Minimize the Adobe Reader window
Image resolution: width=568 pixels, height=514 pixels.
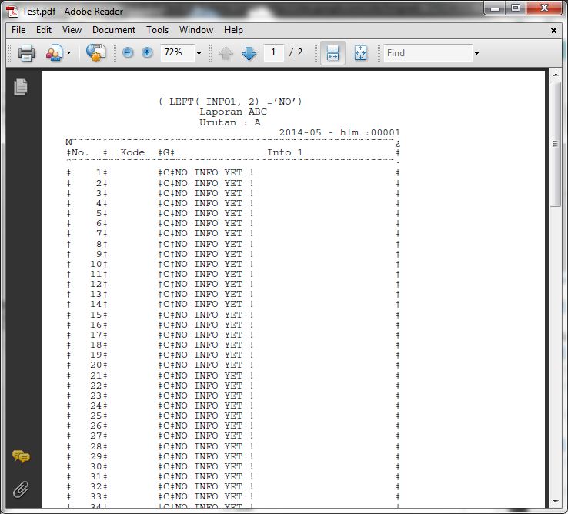(x=495, y=8)
